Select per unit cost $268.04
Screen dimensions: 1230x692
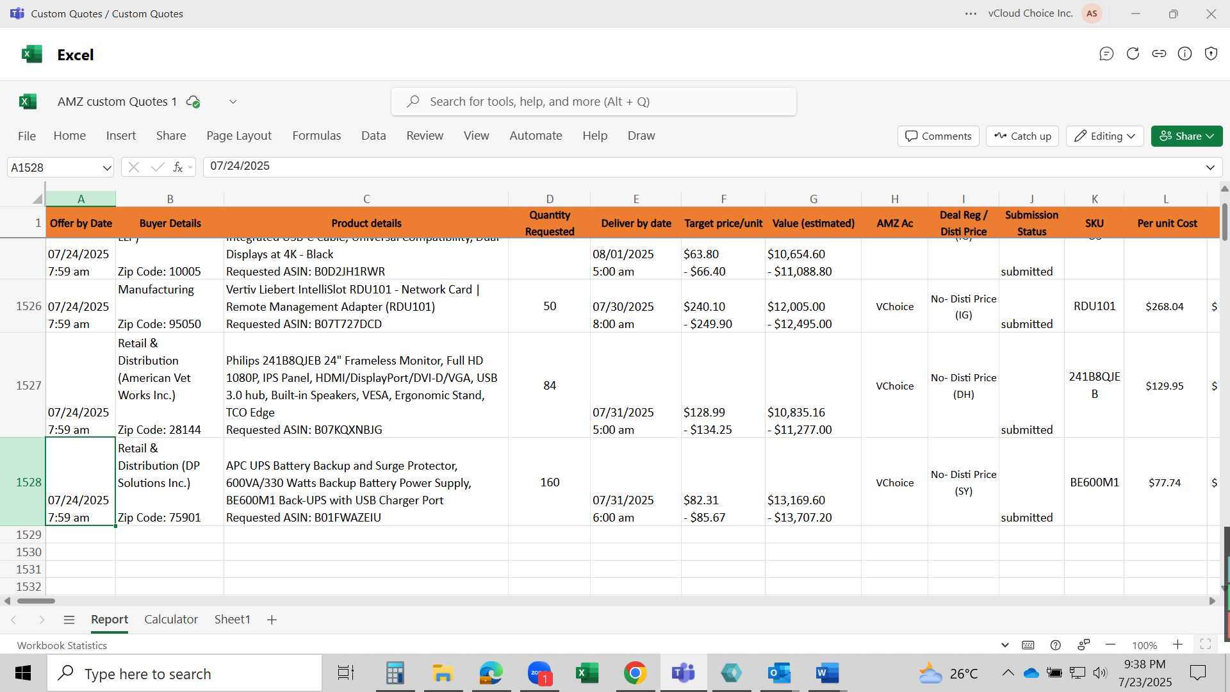click(x=1165, y=306)
